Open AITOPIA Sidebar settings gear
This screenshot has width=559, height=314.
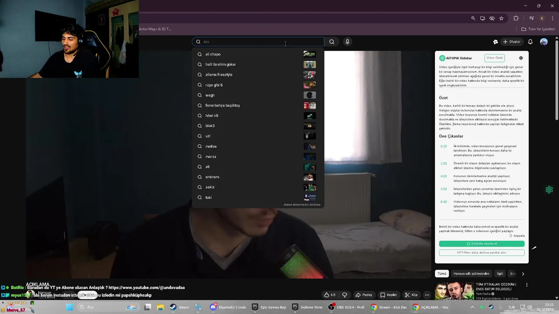coord(521,58)
